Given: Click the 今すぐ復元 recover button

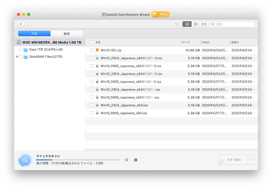Looking at the screenshot, I should point(234,159).
